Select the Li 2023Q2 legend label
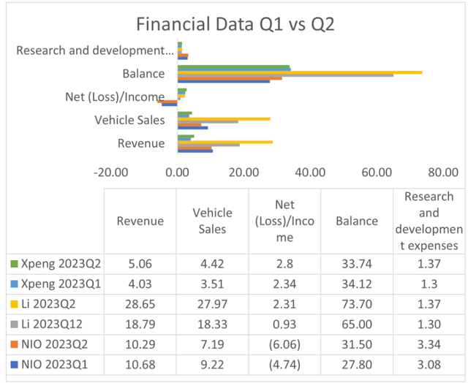The height and width of the screenshot is (383, 468). (48, 304)
